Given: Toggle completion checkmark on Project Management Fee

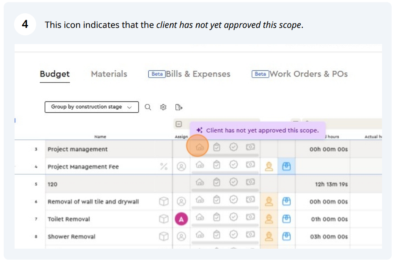Looking at the screenshot, I should pyautogui.click(x=233, y=165).
